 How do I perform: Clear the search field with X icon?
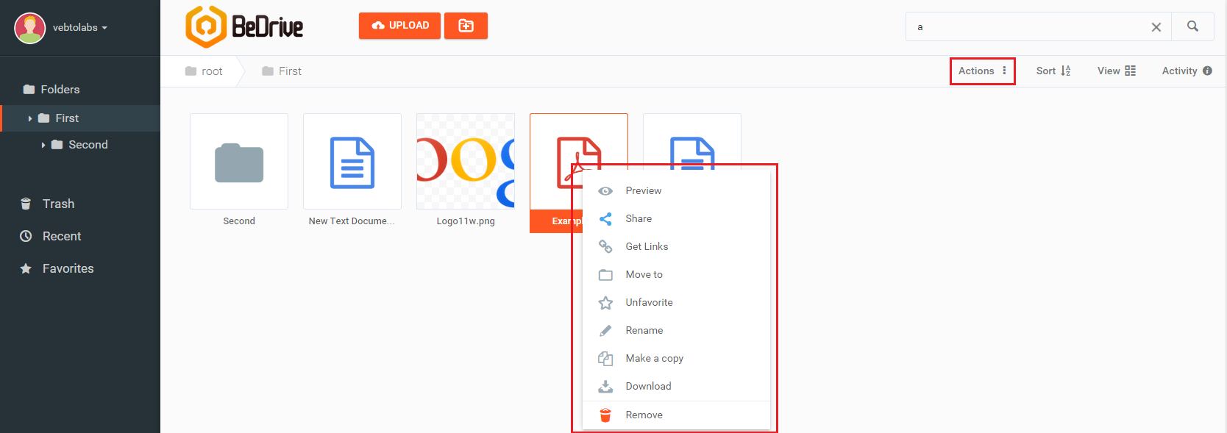(x=1156, y=27)
